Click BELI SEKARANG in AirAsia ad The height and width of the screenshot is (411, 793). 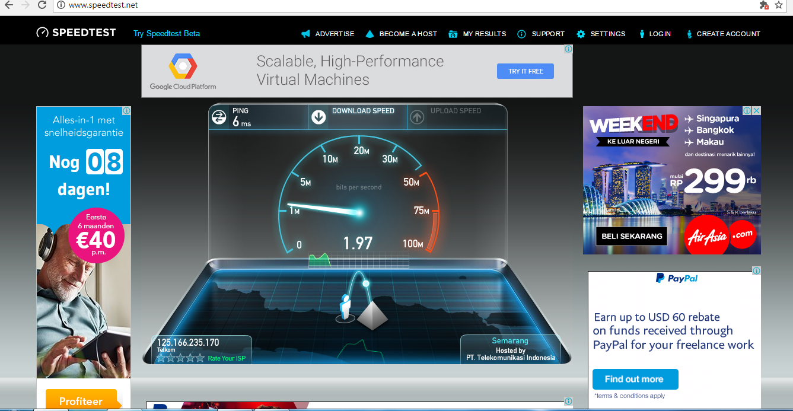pyautogui.click(x=632, y=236)
